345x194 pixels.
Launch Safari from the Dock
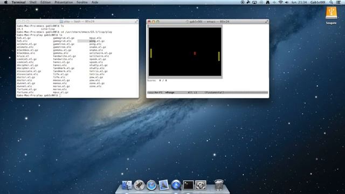151,185
